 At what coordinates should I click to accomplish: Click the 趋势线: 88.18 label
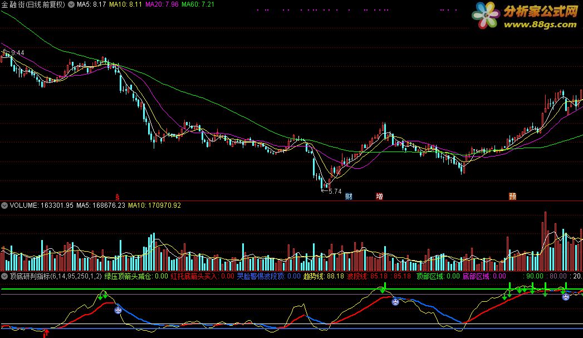tap(324, 276)
